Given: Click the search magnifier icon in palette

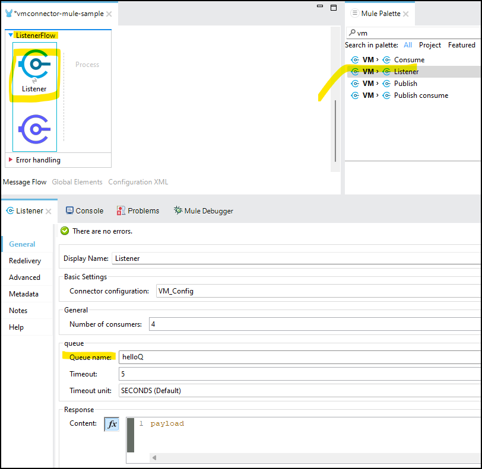Looking at the screenshot, I should coord(352,32).
